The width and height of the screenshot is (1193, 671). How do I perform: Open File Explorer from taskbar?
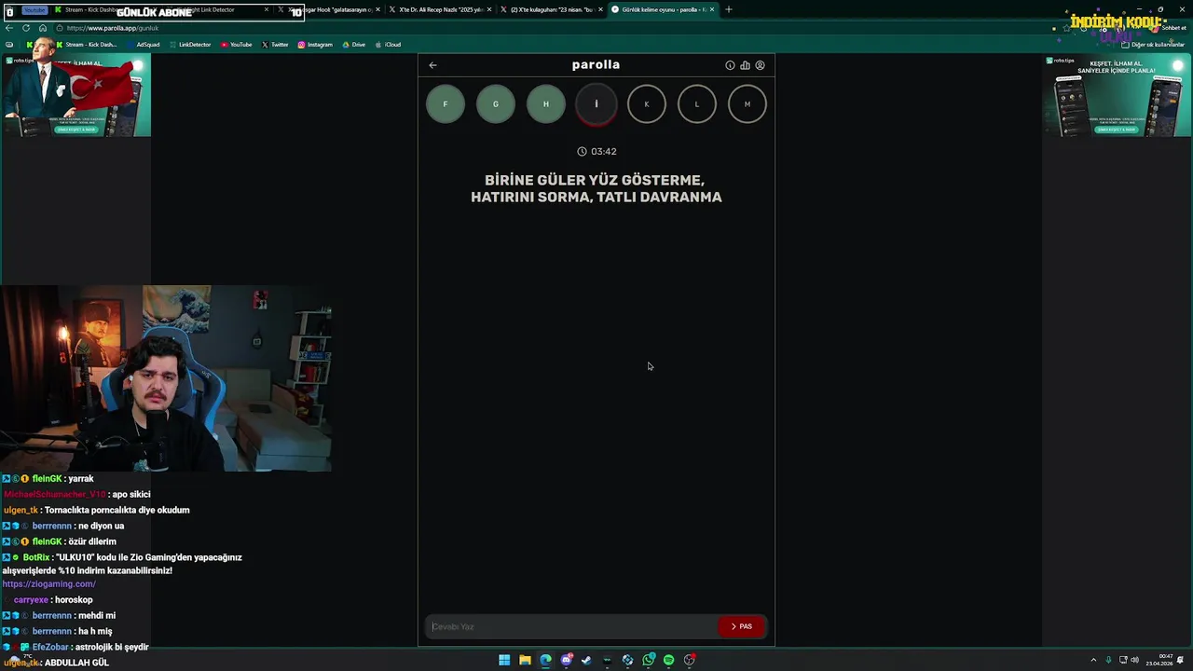click(525, 660)
